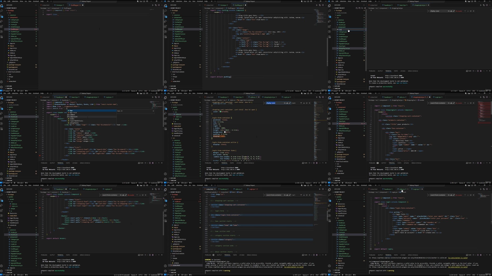Screen dimensions: 492x276
Task: Add new terminal with plus in top-right window
Action: (473, 71)
